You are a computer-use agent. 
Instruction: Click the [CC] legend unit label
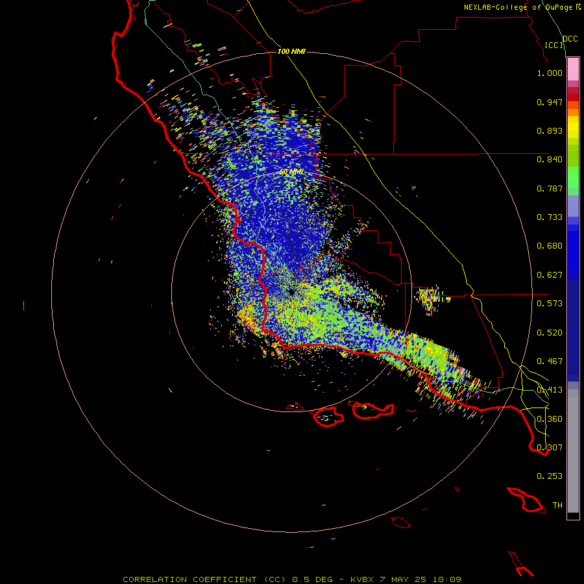554,45
